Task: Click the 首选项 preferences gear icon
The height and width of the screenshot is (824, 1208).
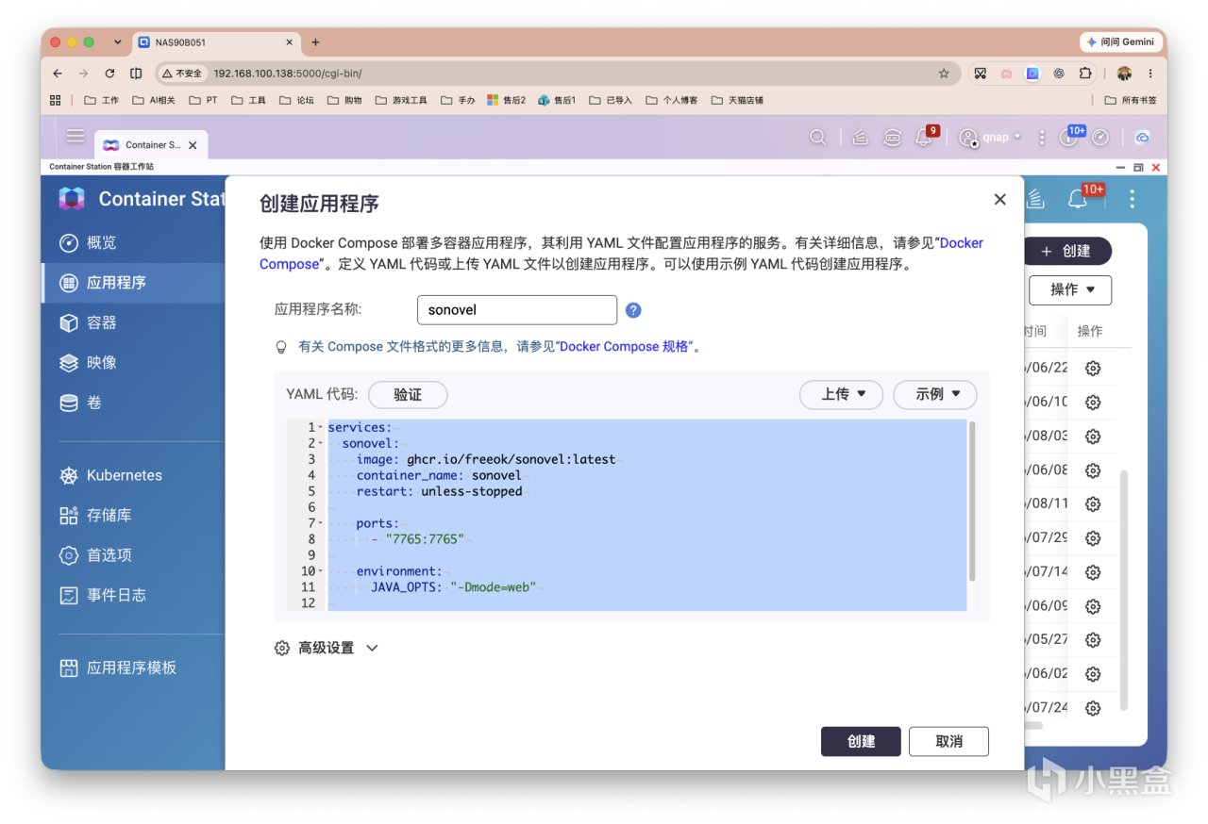Action: click(69, 555)
